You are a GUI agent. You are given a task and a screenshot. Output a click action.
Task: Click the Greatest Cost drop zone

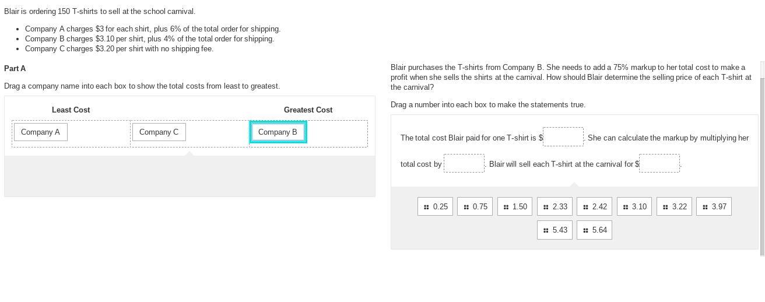coord(337,134)
